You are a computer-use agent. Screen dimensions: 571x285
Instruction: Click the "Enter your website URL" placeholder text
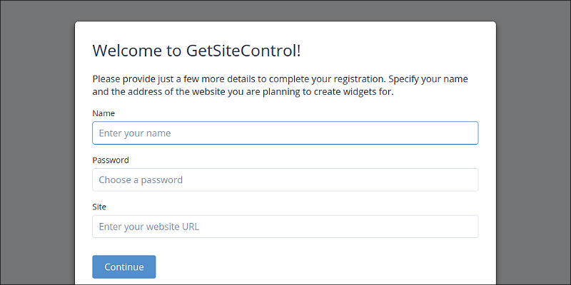click(149, 227)
